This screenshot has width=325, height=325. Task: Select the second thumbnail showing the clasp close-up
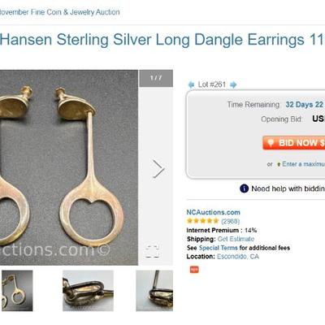88,291
